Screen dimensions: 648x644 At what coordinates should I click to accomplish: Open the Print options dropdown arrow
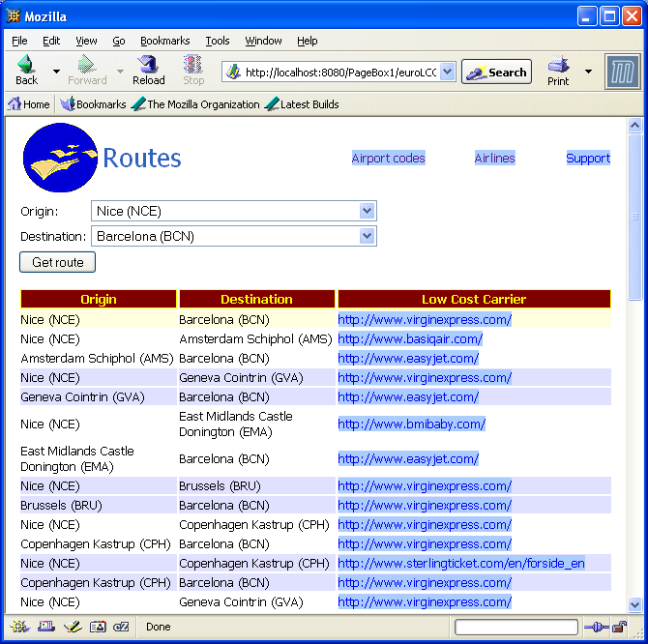pos(588,71)
